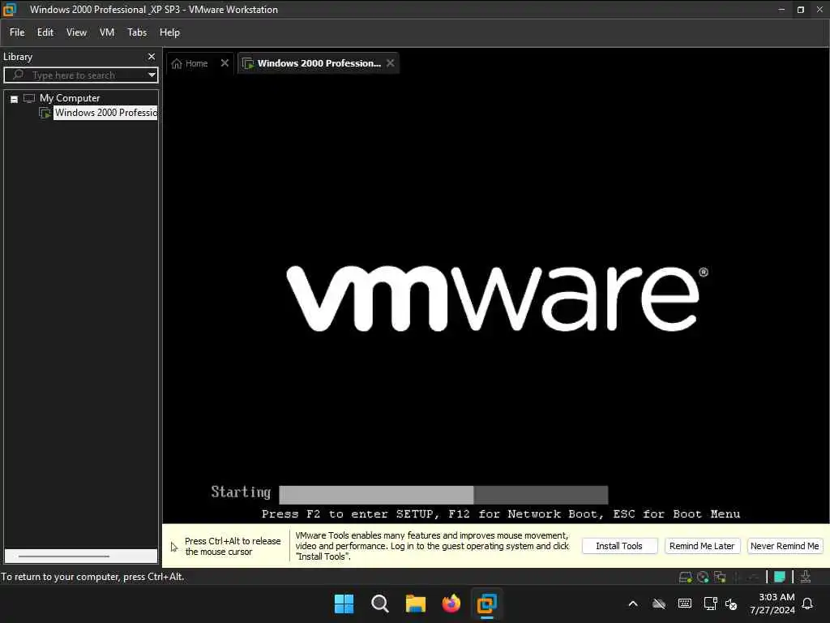830x623 pixels.
Task: Click the download arrow icon in VMware status bar
Action: point(806,577)
